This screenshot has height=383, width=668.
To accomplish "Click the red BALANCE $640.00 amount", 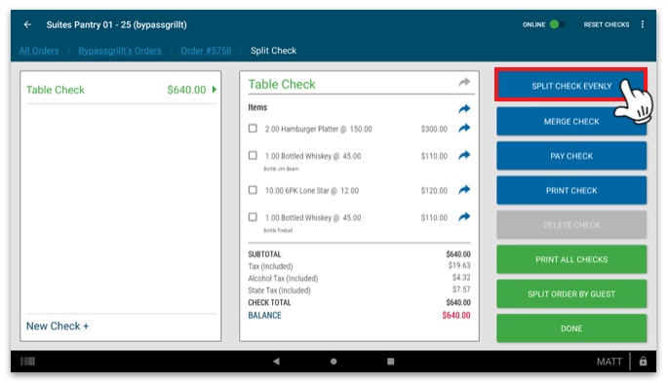I will (x=455, y=316).
